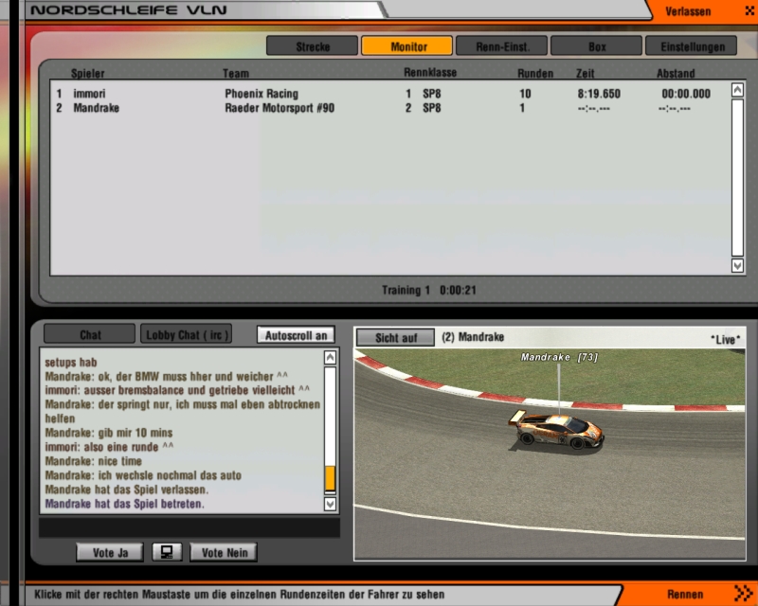Click the orange chat scrollbar thumb
This screenshot has width=758, height=606.
[330, 478]
